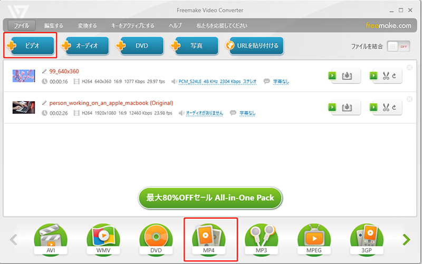The width and height of the screenshot is (422, 264).
Task: Click the 00:00:16 duration text
Action: pyautogui.click(x=59, y=82)
